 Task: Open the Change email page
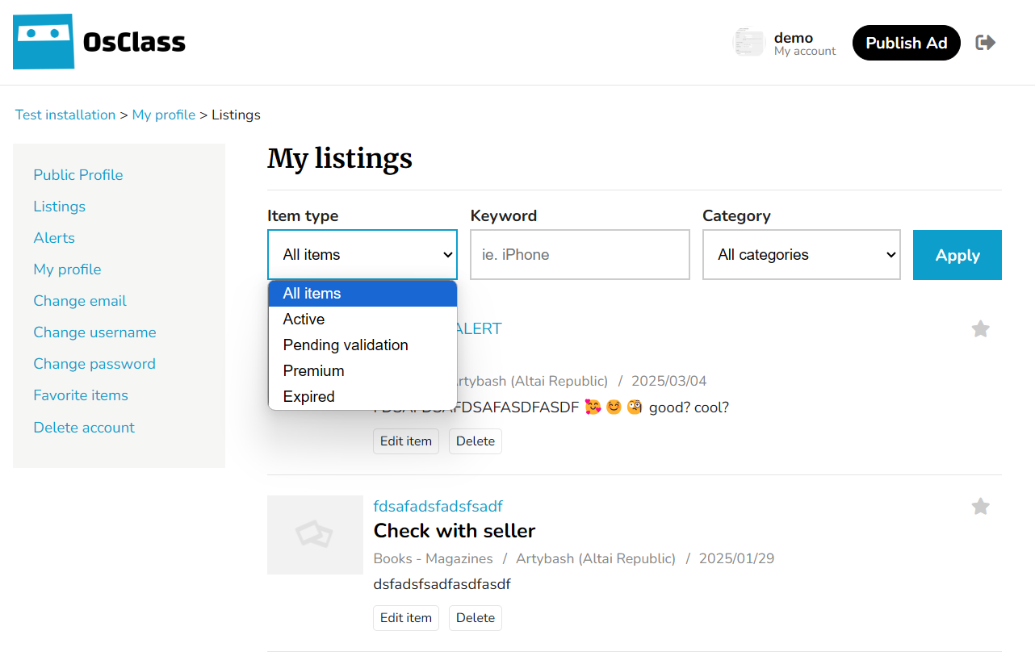pyautogui.click(x=80, y=301)
